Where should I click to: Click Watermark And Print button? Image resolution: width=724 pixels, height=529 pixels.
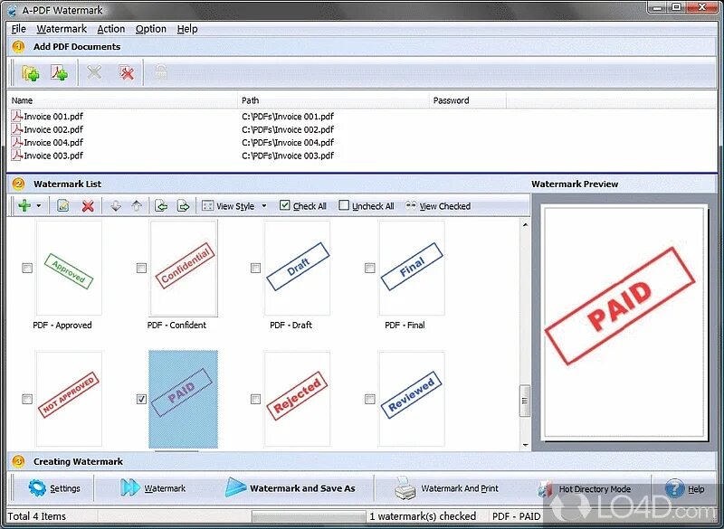[x=446, y=488]
